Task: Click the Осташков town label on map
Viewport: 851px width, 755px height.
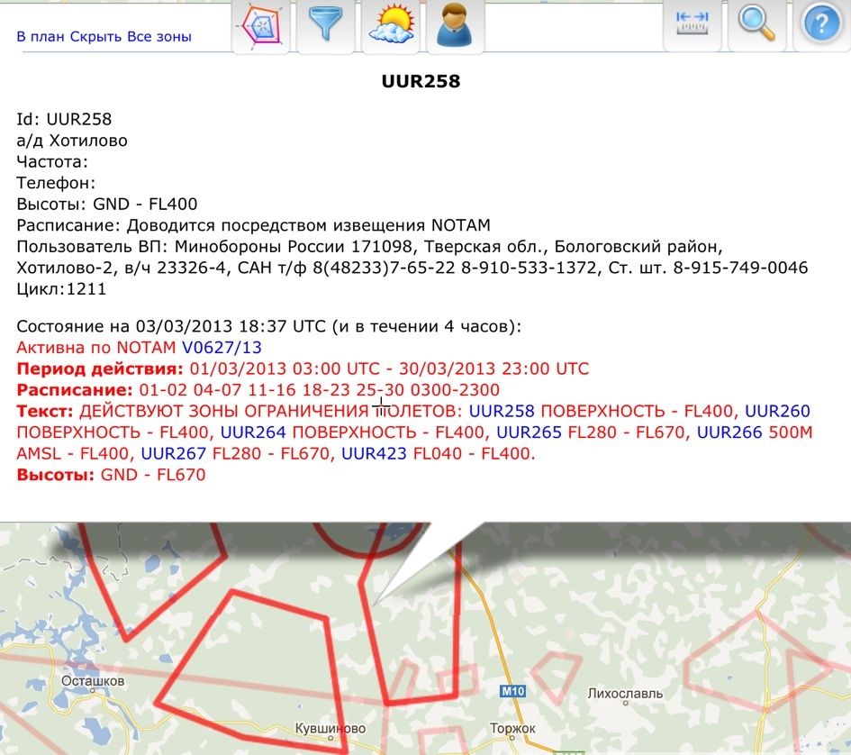Action: [93, 681]
